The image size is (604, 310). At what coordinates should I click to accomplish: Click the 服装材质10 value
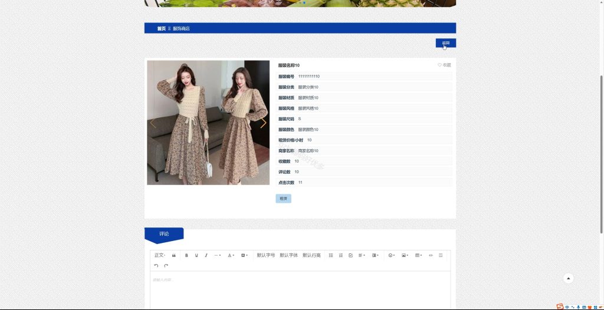point(308,98)
